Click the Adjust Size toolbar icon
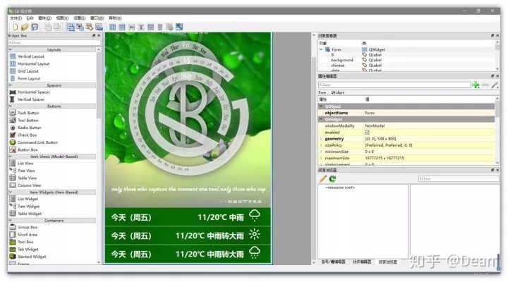The height and width of the screenshot is (282, 508). point(179,27)
